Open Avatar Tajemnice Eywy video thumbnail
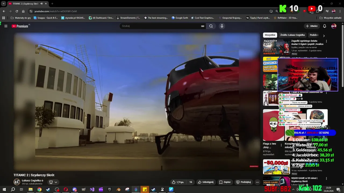 coord(276,47)
